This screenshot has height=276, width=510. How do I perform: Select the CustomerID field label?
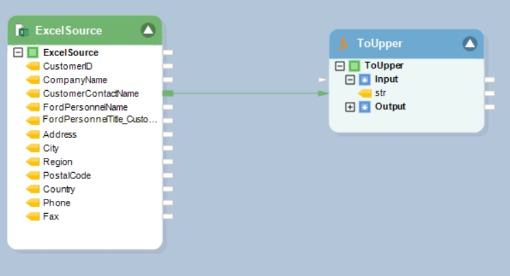(x=68, y=66)
